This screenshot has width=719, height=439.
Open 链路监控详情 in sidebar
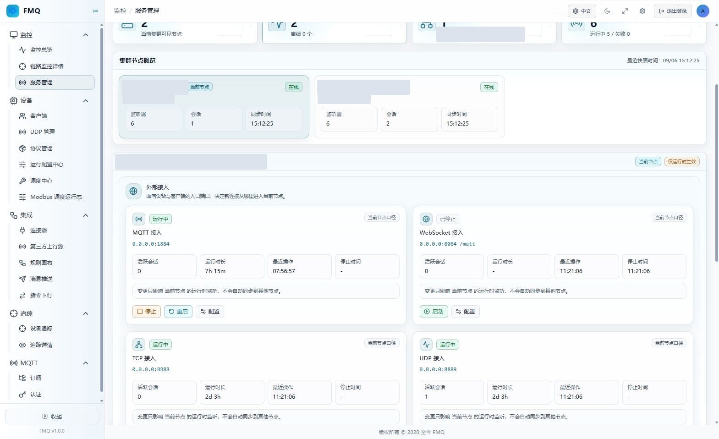(55, 66)
